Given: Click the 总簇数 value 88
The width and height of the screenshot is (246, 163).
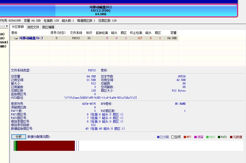Looking at the screenshot, I should pyautogui.click(x=184, y=83).
